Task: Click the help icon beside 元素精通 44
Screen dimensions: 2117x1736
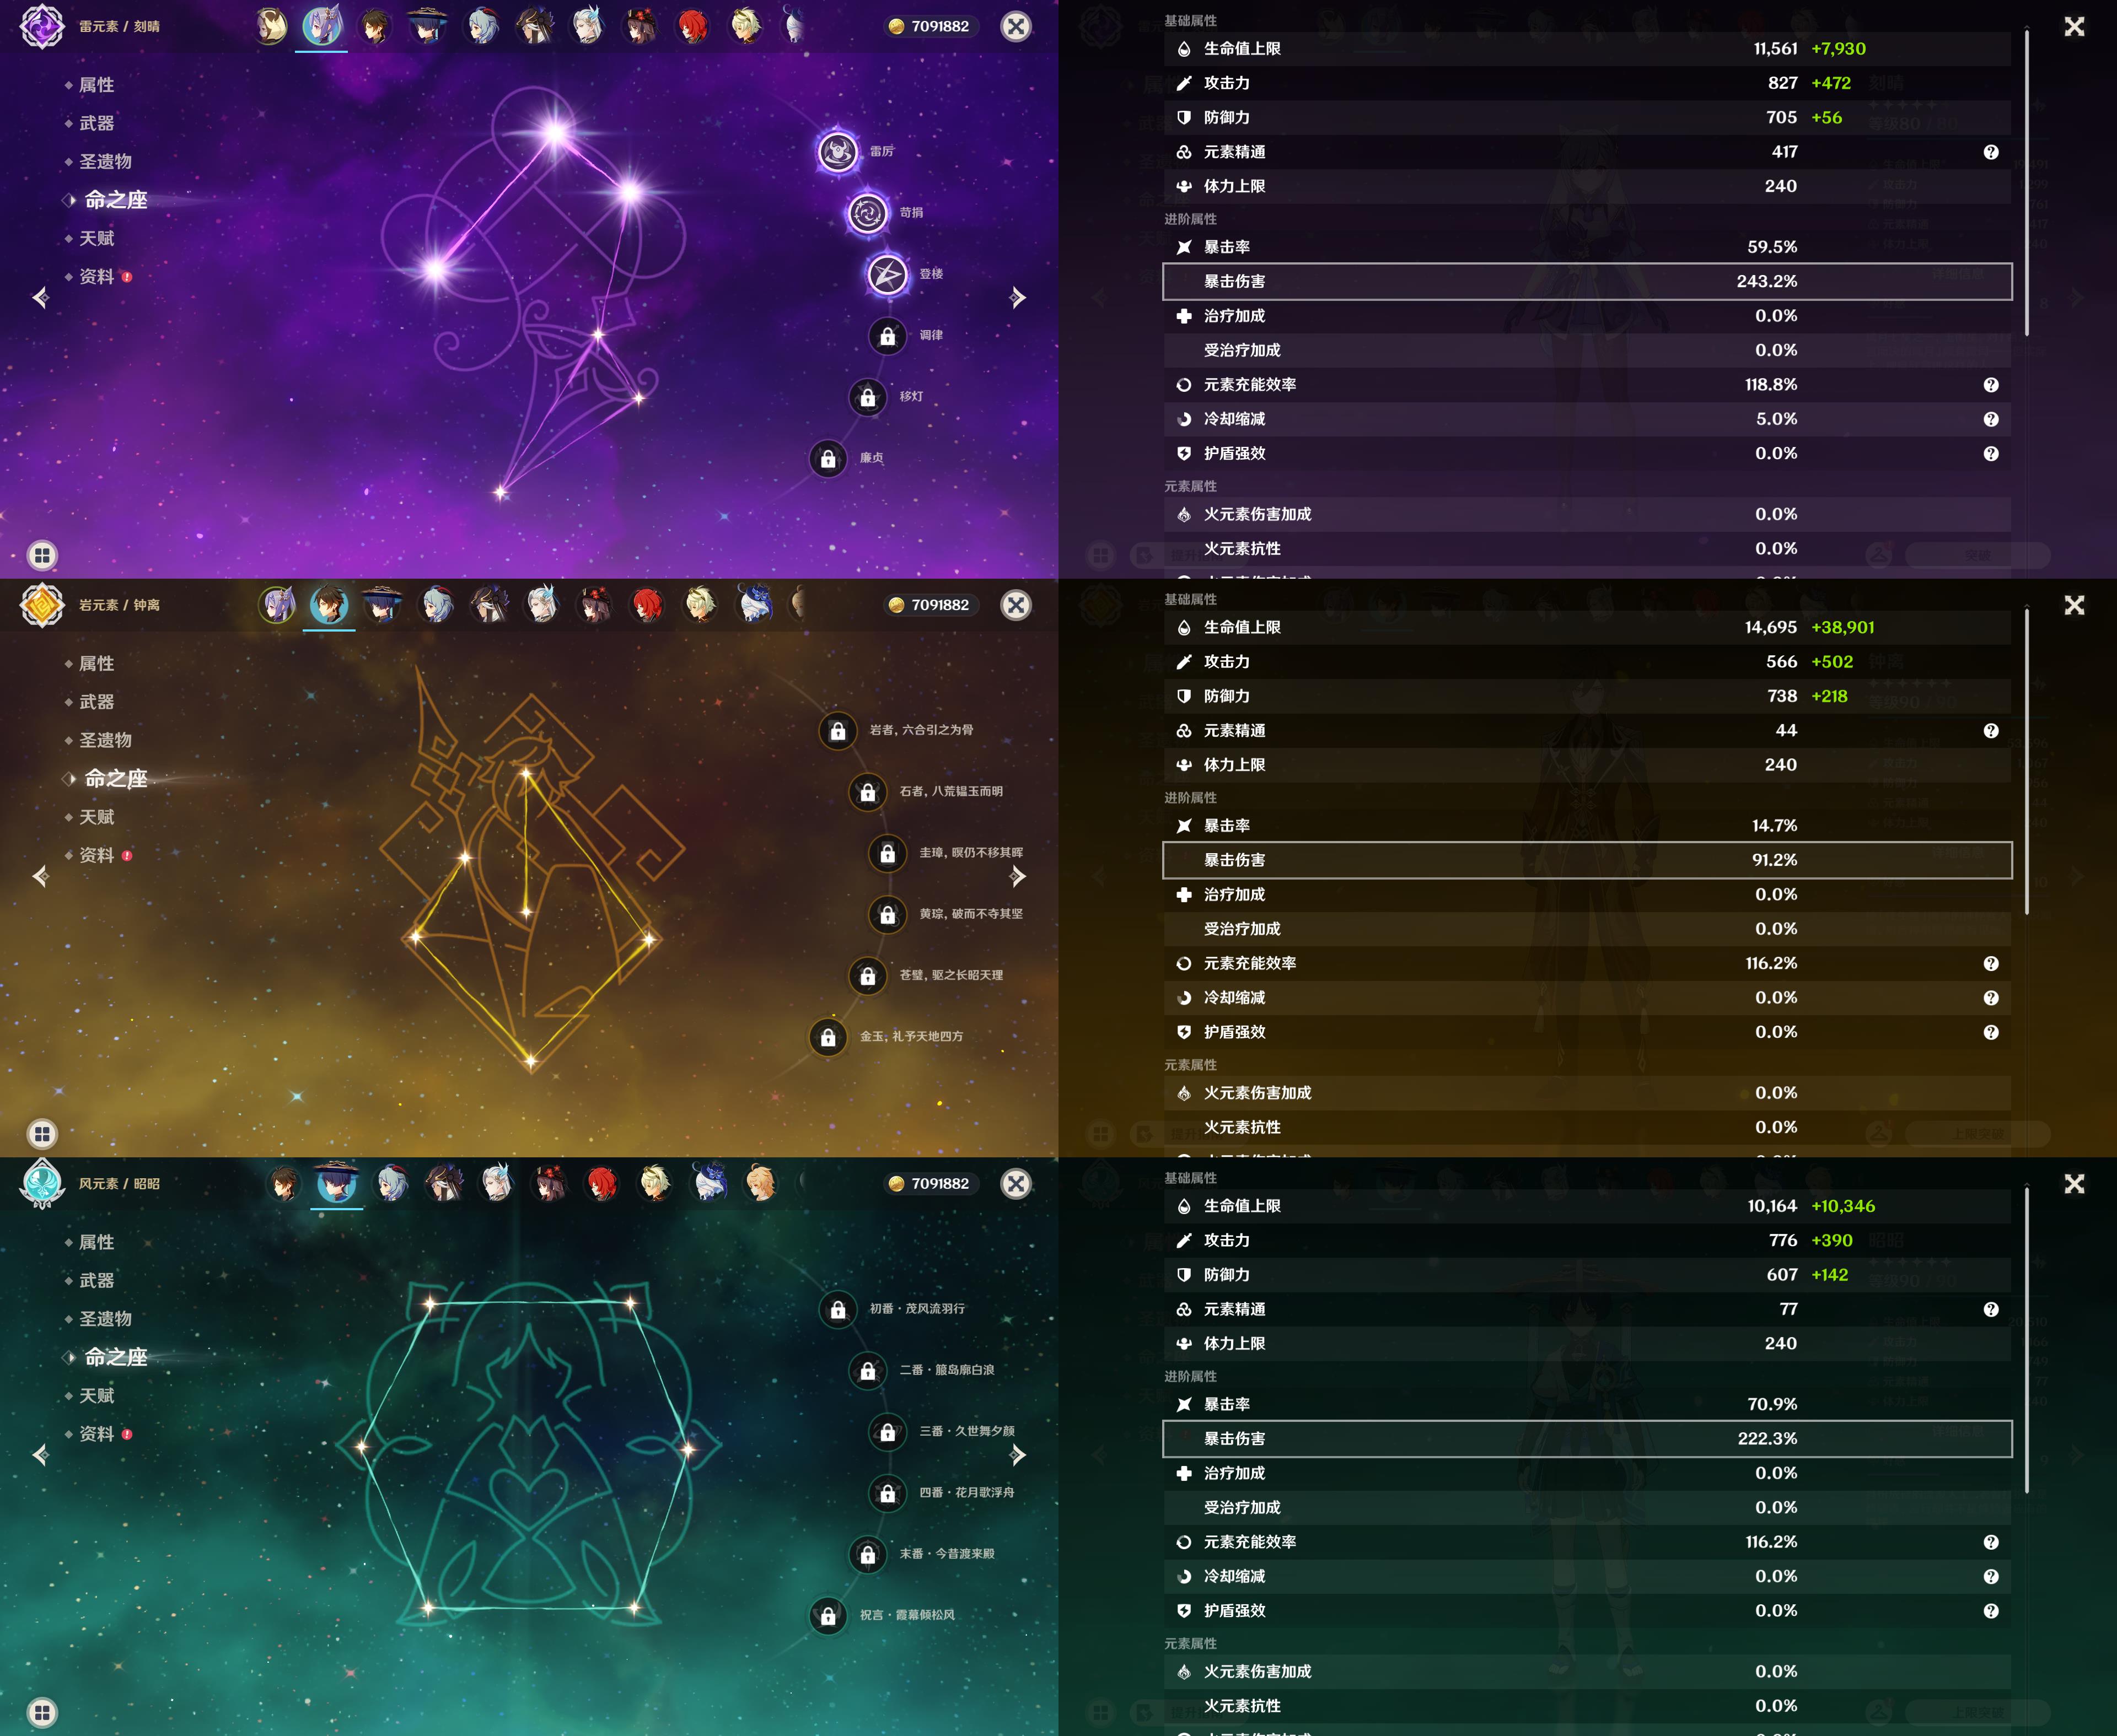Action: click(1991, 731)
